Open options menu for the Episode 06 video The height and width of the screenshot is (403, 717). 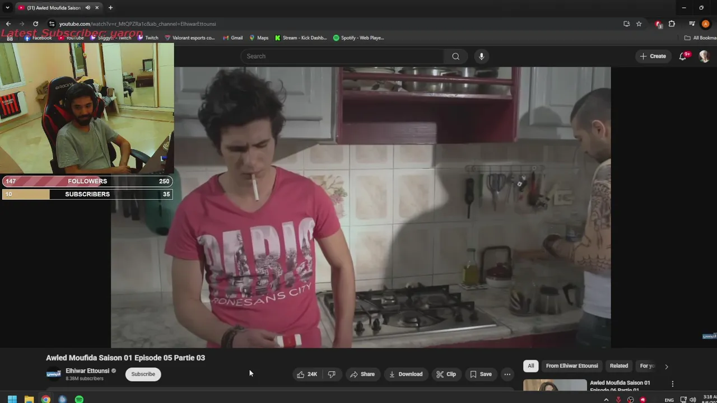(672, 384)
